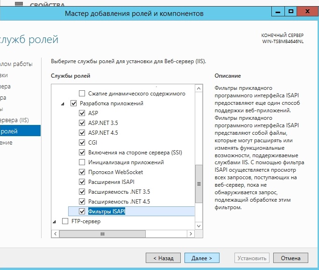319x270 pixels.
Task: Toggle the ASP.NET 3.5 checkbox
Action: click(83, 123)
